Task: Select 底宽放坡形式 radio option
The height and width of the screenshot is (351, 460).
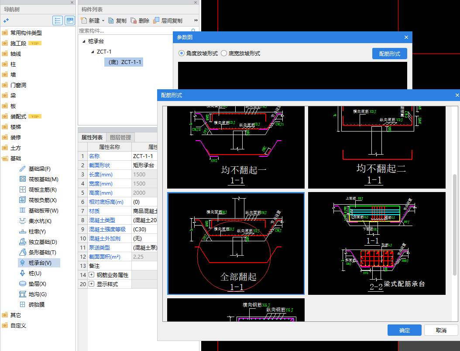Action: click(224, 53)
